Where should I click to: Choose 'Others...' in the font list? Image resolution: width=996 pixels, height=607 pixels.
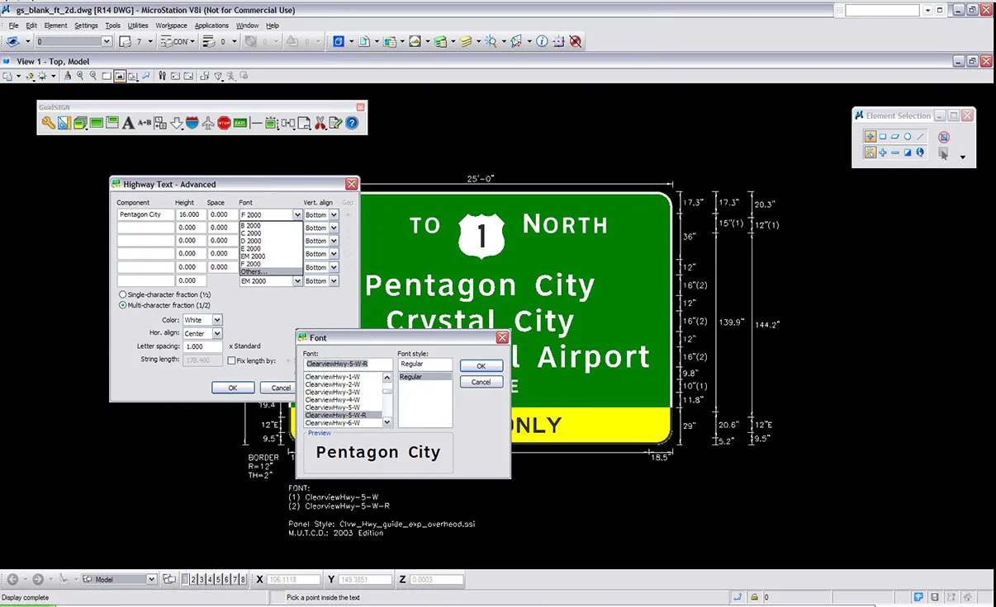(271, 271)
